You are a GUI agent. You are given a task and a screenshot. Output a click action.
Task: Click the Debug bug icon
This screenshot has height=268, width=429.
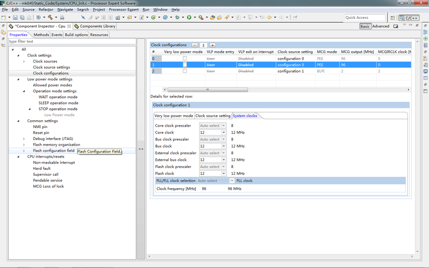pos(177,18)
